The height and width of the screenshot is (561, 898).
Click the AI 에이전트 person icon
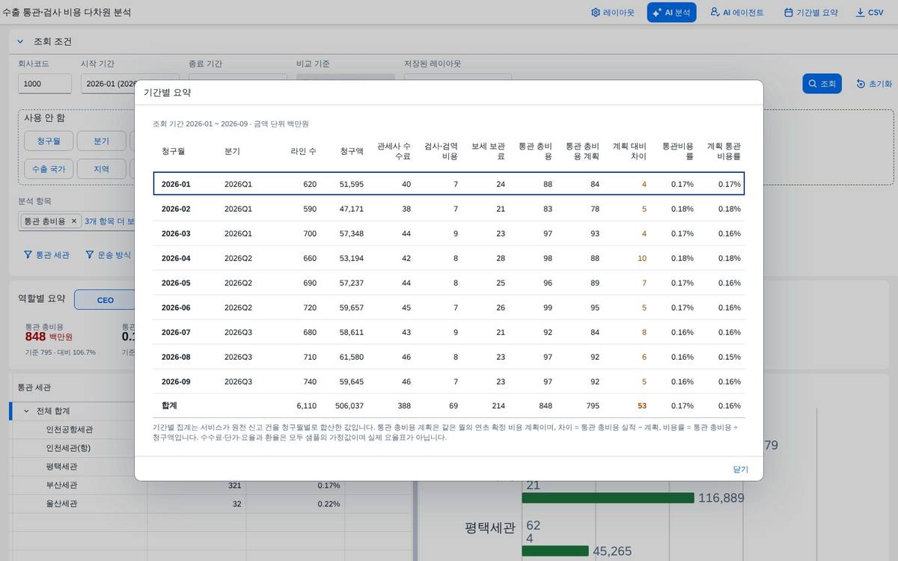(715, 13)
